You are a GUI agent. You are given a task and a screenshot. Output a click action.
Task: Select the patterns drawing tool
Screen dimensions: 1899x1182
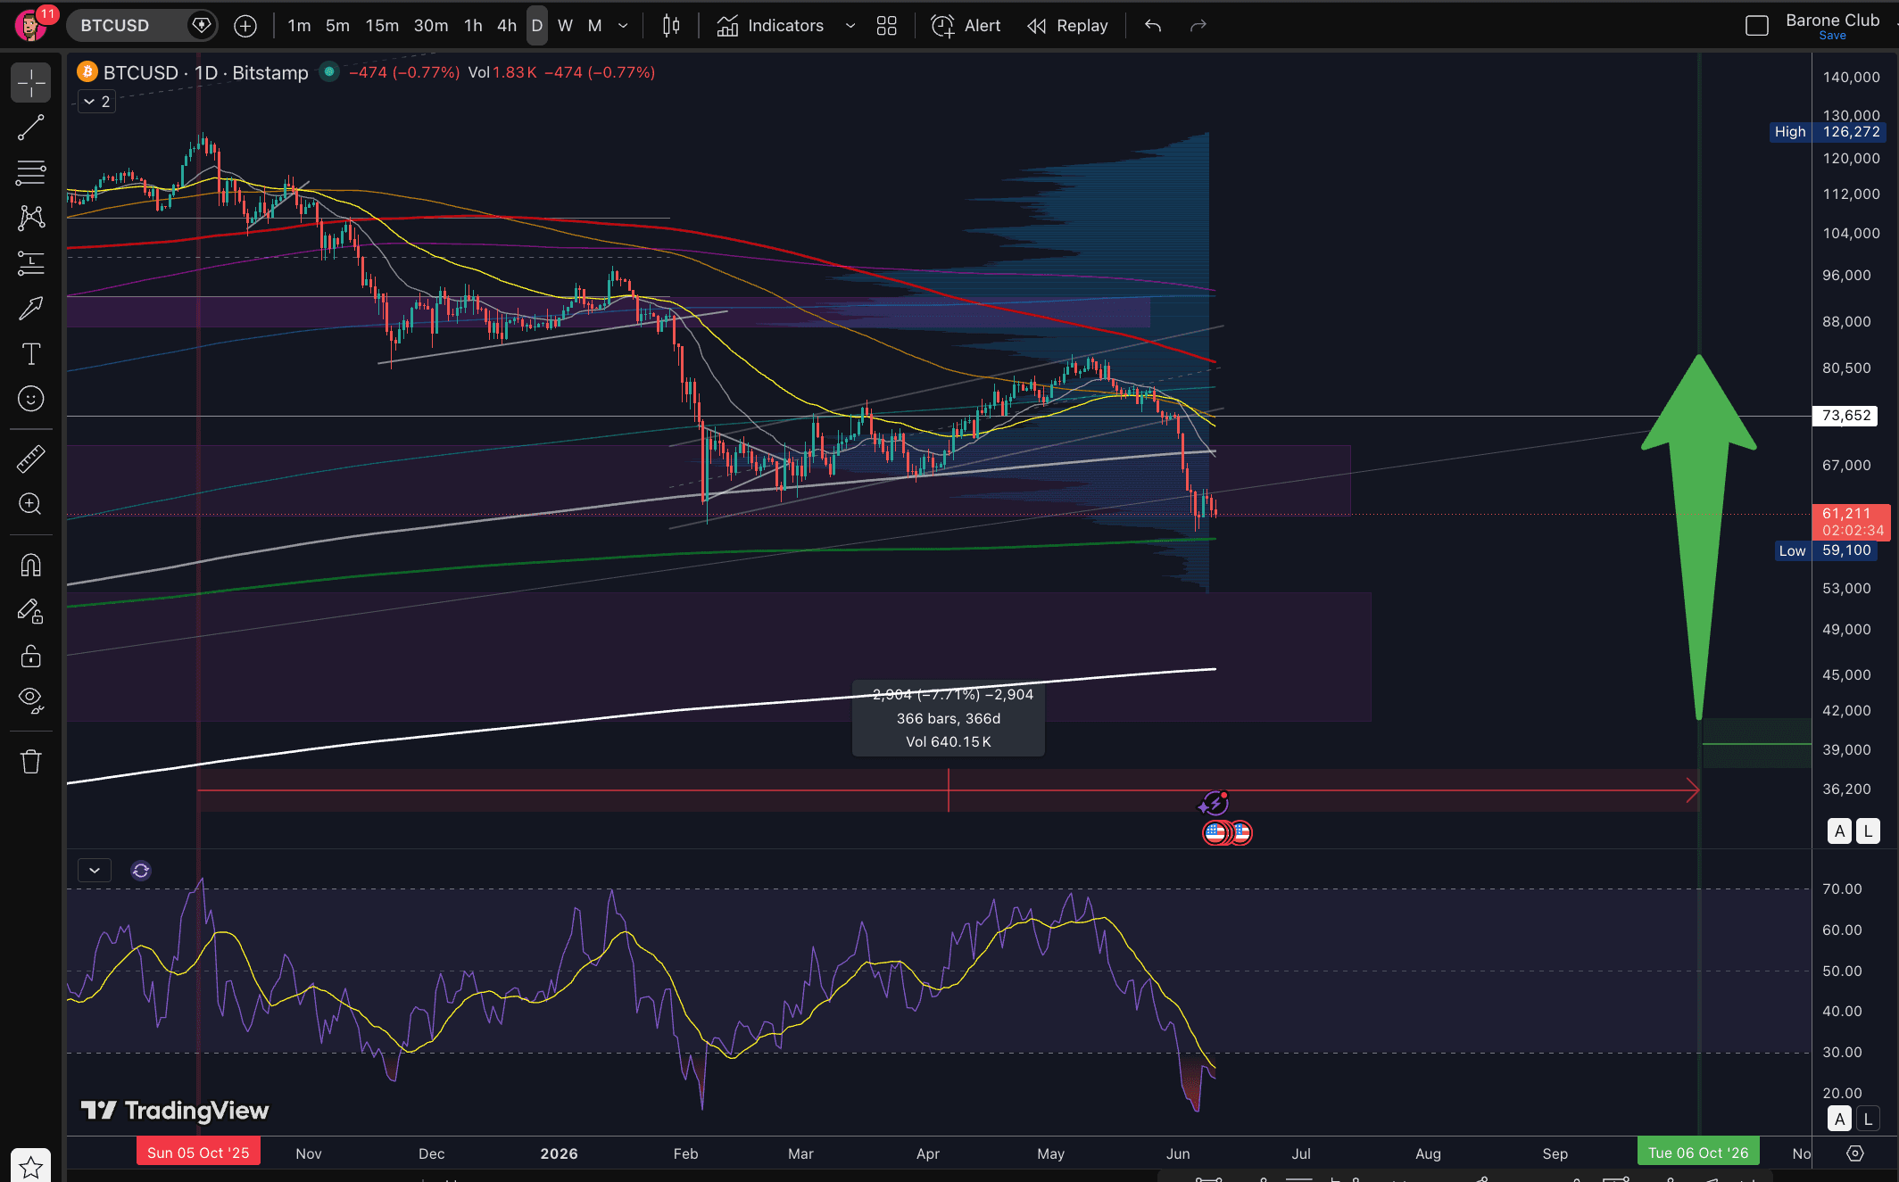(x=31, y=218)
